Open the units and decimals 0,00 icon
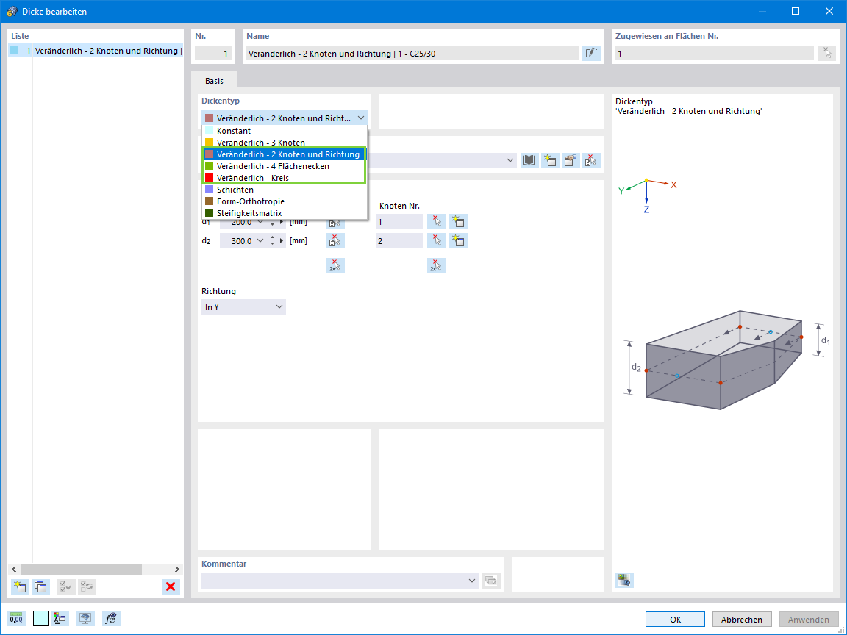847x635 pixels. [16, 619]
